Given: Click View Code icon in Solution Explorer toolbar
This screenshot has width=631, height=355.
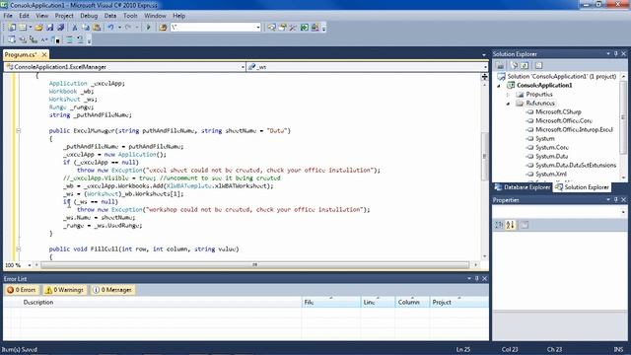Looking at the screenshot, I should coord(538,66).
